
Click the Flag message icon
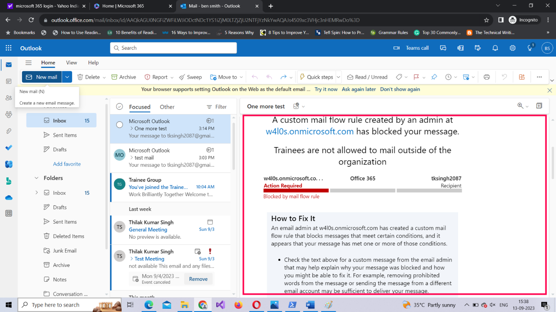click(x=416, y=77)
